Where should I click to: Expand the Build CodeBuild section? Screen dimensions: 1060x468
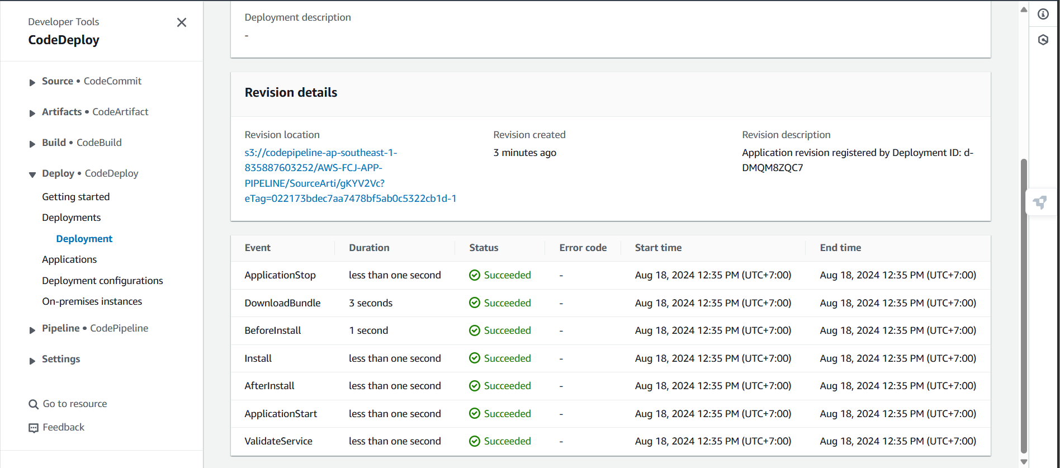tap(32, 144)
